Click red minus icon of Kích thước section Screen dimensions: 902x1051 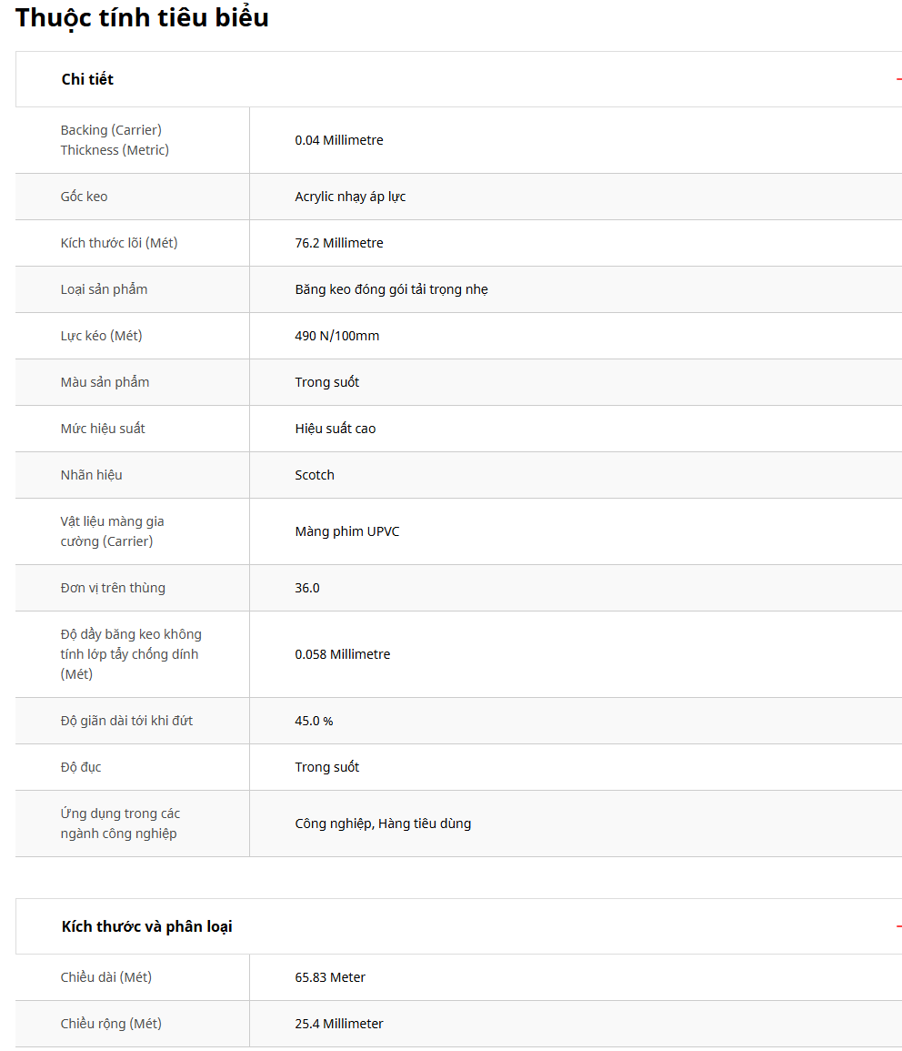898,926
